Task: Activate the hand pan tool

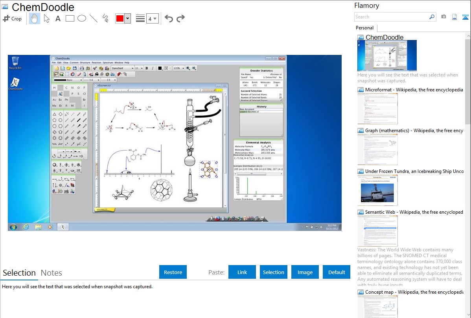Action: (35, 18)
